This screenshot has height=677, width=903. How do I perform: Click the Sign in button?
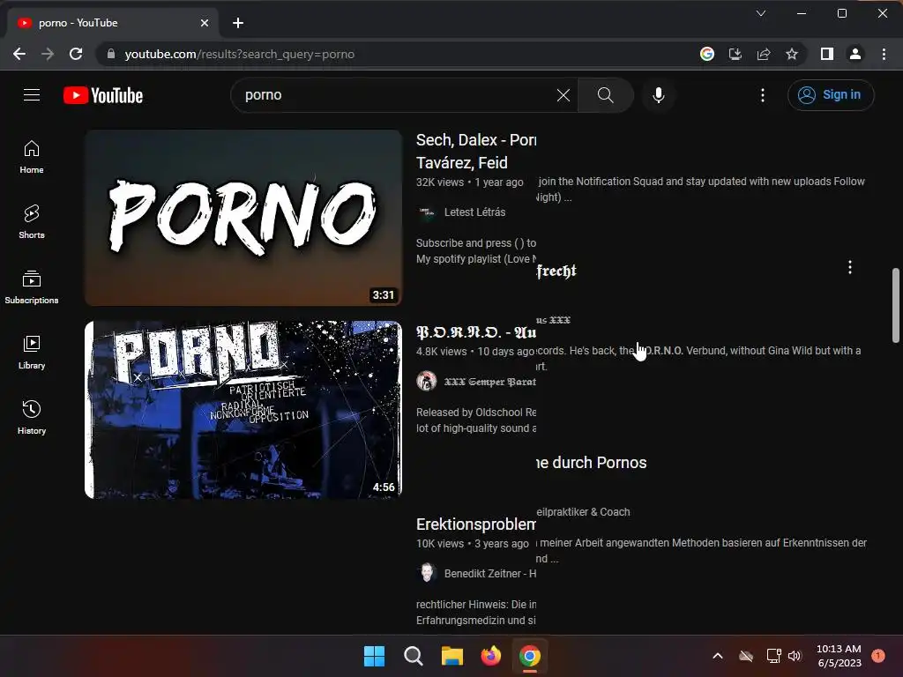point(831,95)
